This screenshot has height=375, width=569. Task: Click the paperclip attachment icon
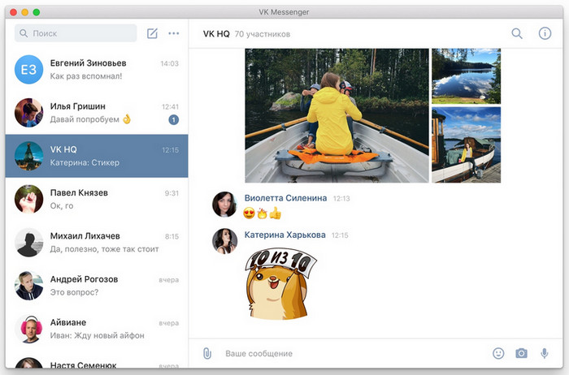(207, 353)
